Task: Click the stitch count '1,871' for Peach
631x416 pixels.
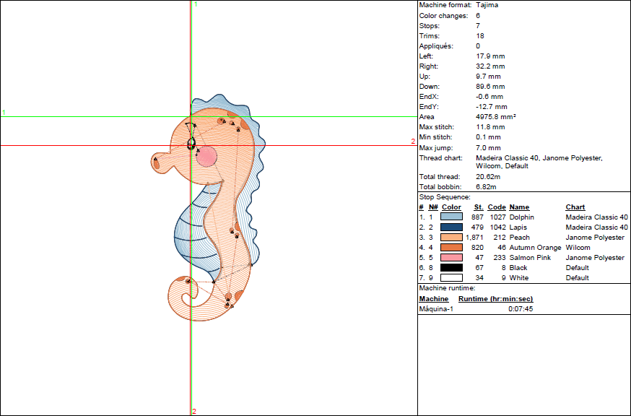Action: click(x=474, y=237)
